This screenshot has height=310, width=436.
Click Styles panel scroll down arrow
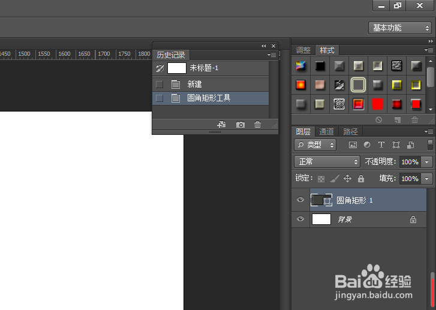coord(431,109)
